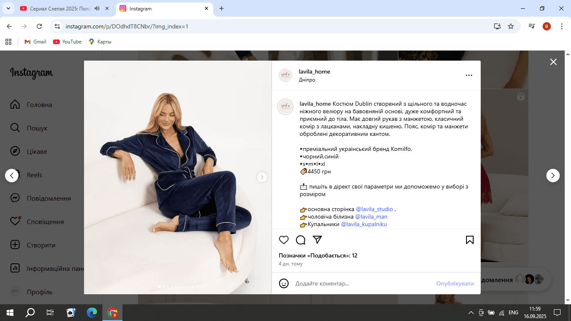Open post options three-dot menu
Image resolution: width=571 pixels, height=321 pixels.
tap(469, 75)
